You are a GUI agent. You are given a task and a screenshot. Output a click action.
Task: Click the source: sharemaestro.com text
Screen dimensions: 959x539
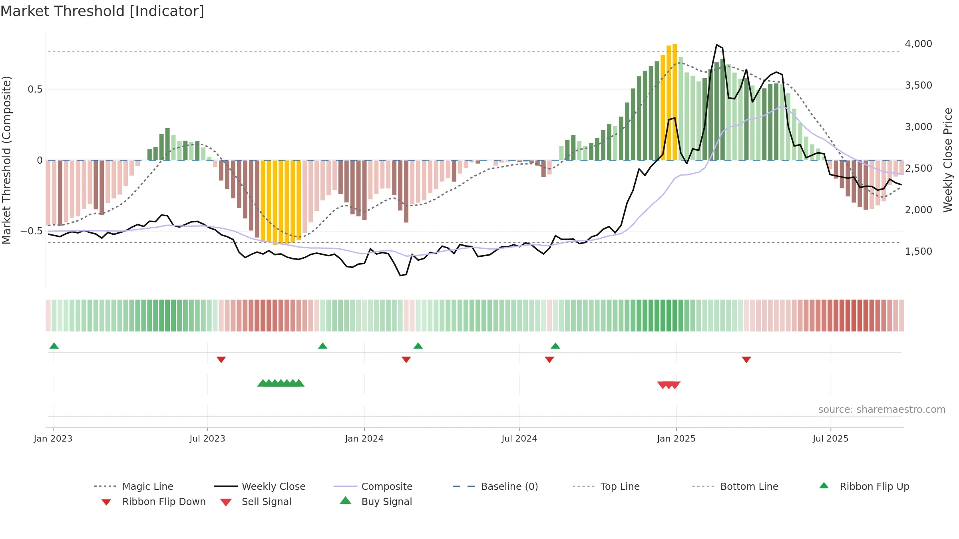pyautogui.click(x=882, y=410)
